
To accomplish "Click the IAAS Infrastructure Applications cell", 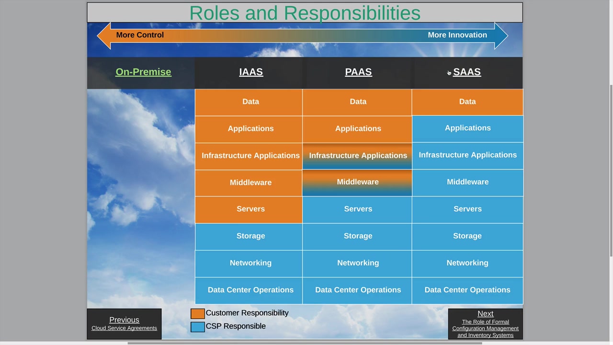I will (249, 156).
